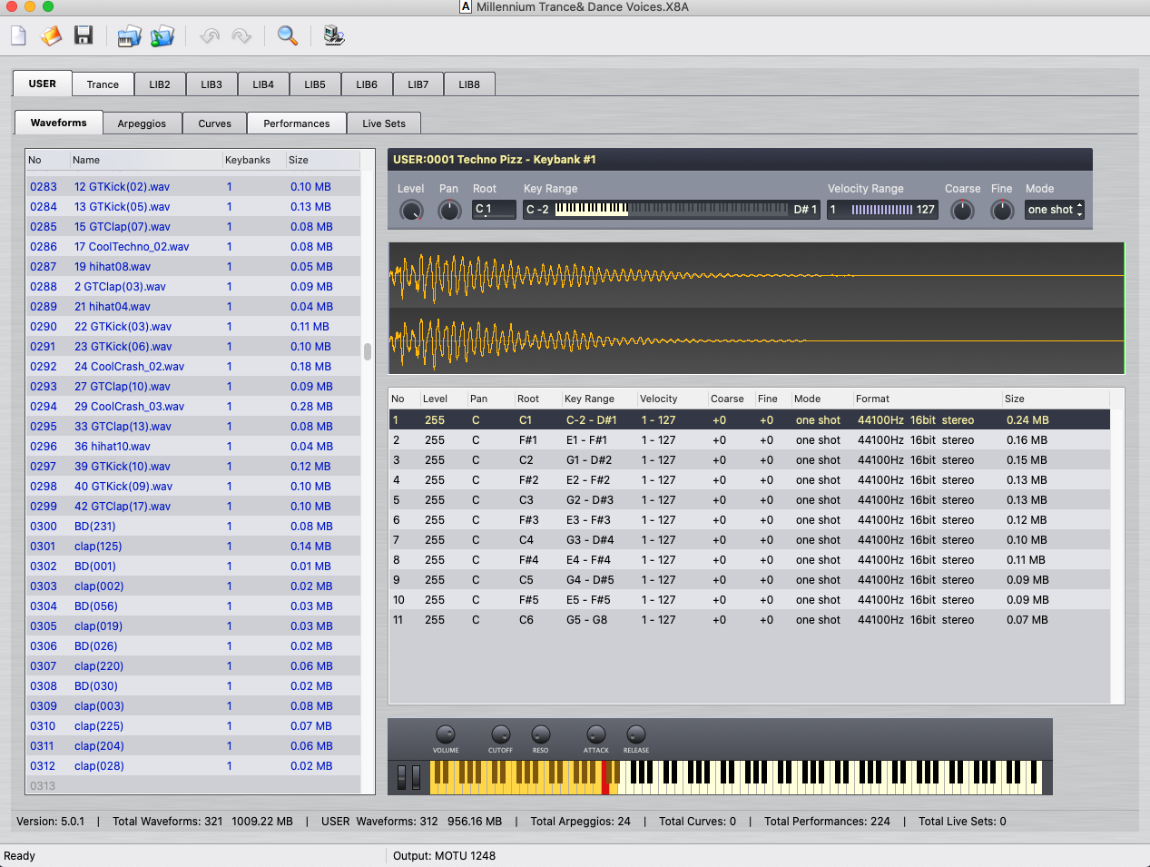This screenshot has width=1150, height=867.
Task: Click the undo arrow icon in toolbar
Action: [210, 36]
